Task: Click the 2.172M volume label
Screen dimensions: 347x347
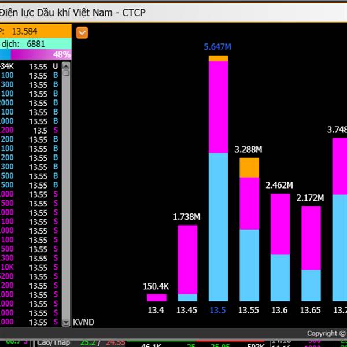Action: coord(310,198)
